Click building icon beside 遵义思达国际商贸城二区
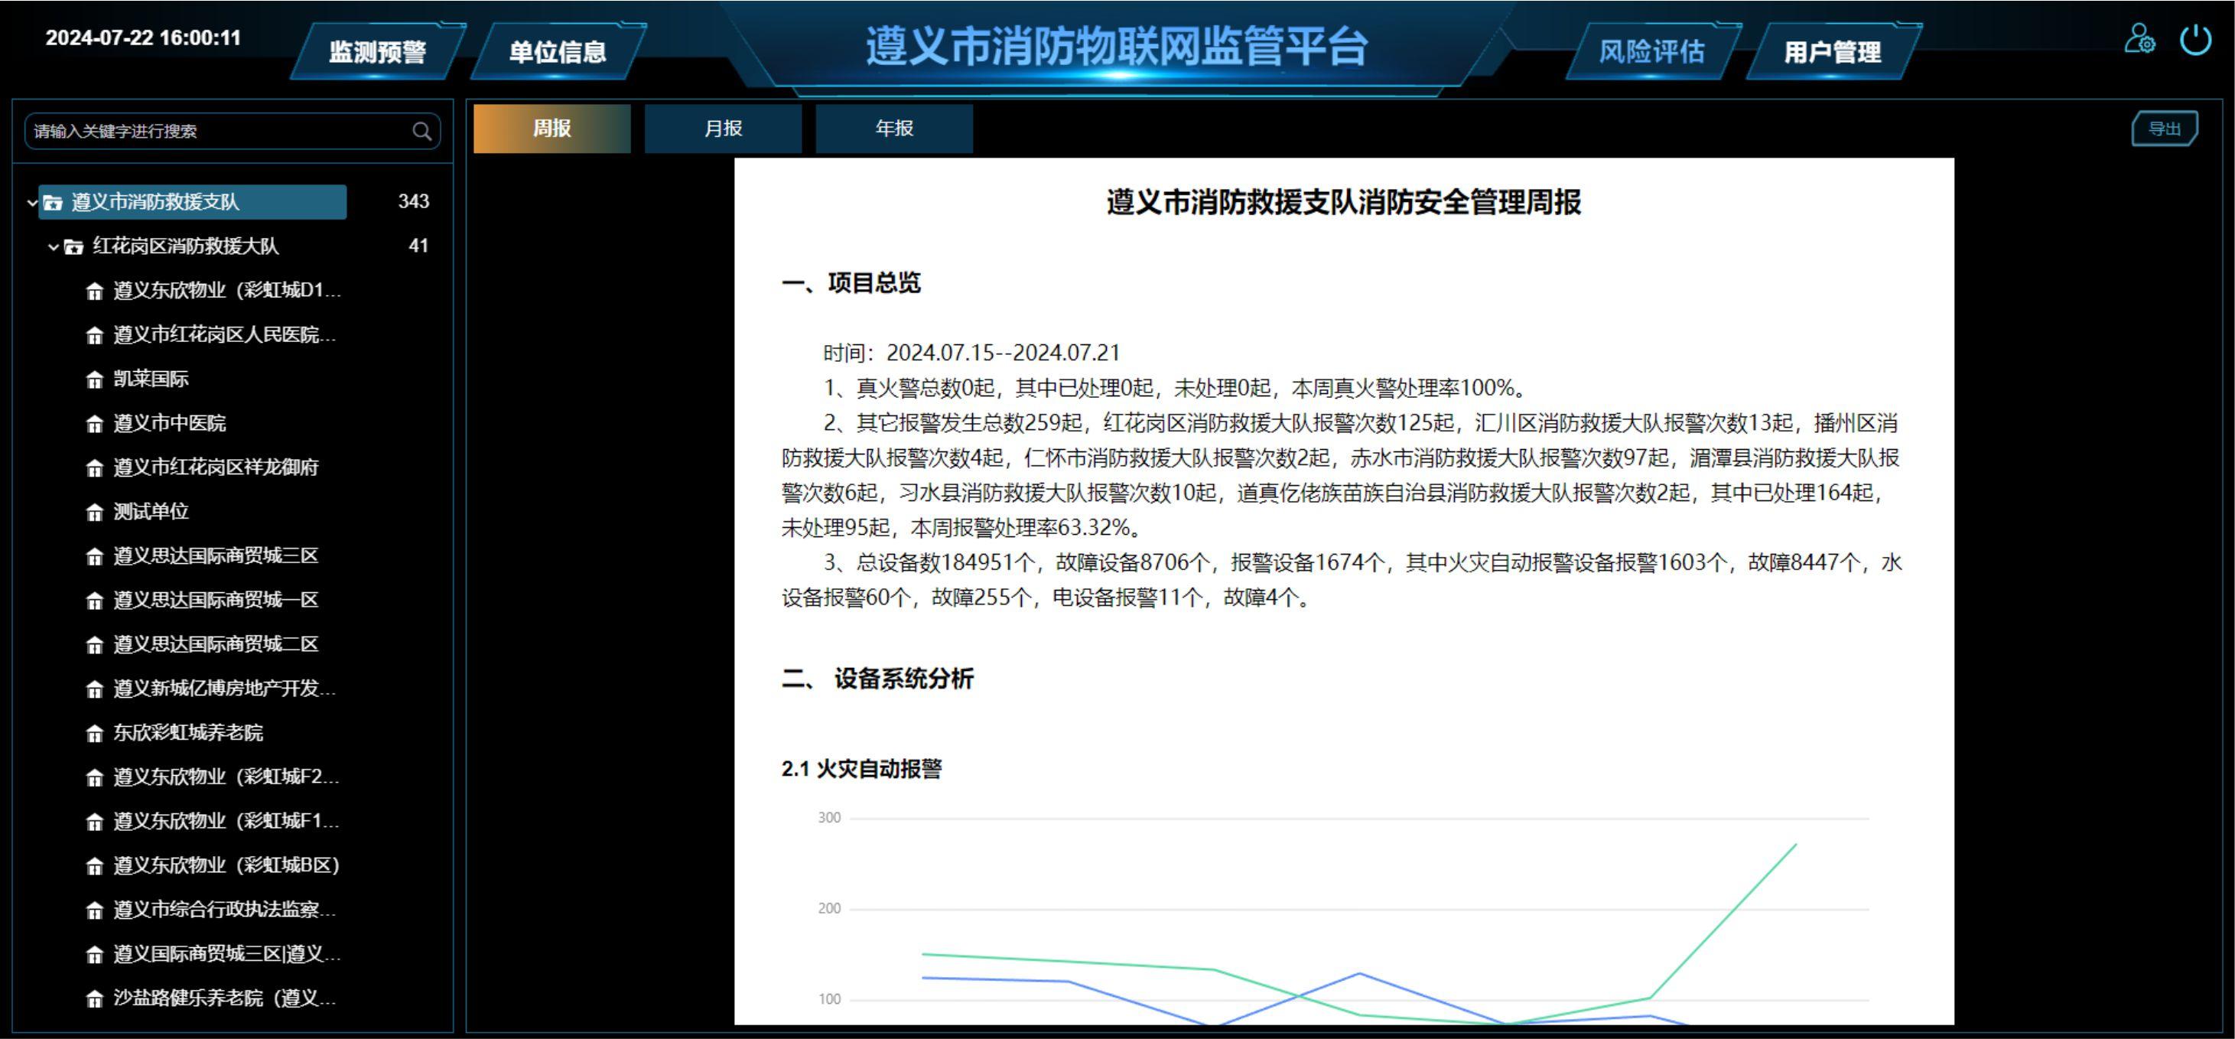This screenshot has height=1039, width=2235. pyautogui.click(x=95, y=645)
